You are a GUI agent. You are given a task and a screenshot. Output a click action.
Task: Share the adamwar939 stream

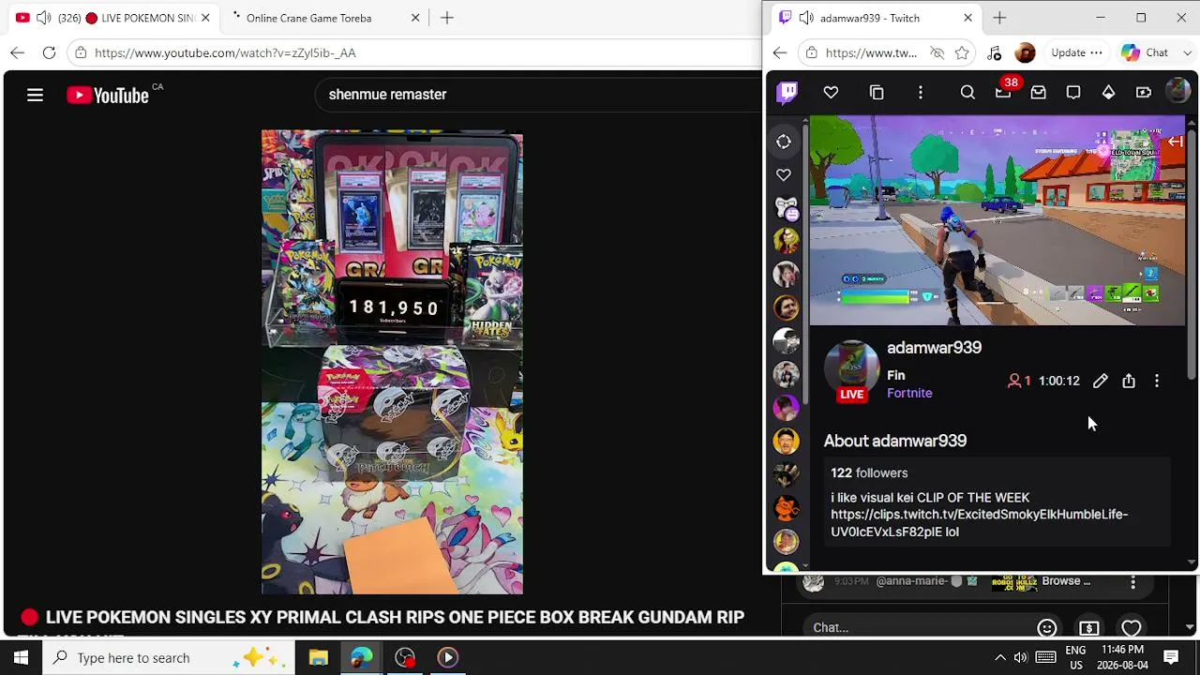tap(1129, 381)
